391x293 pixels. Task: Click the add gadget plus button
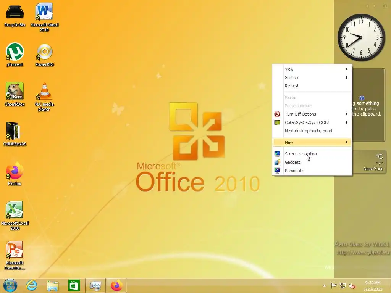coord(385,6)
